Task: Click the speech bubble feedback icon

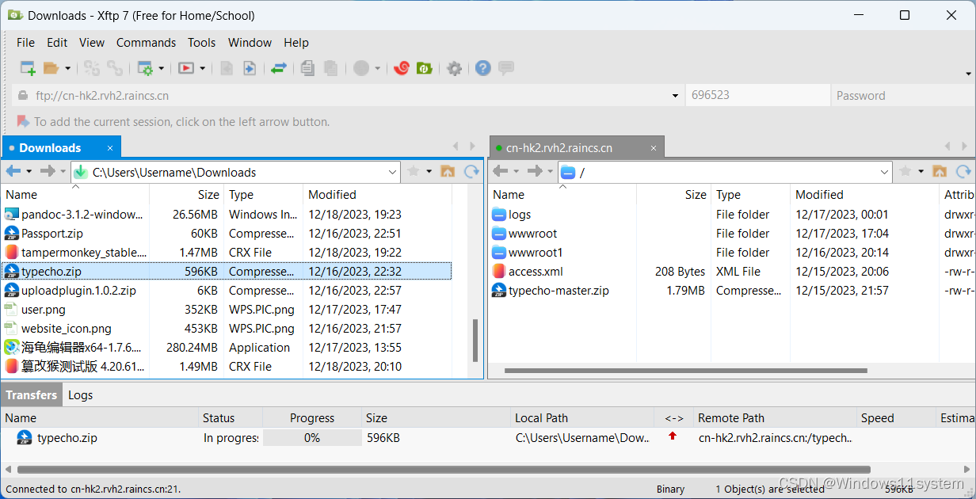Action: (506, 68)
